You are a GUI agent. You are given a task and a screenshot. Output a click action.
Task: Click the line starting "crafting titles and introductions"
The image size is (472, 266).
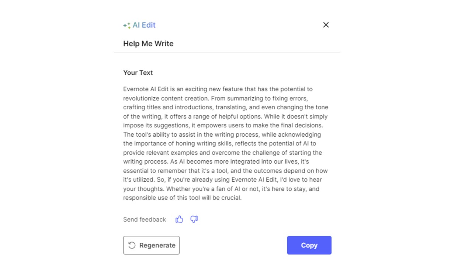click(225, 107)
